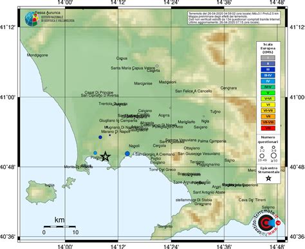
Task: Click the Ottaviano label
Action: tap(192, 148)
